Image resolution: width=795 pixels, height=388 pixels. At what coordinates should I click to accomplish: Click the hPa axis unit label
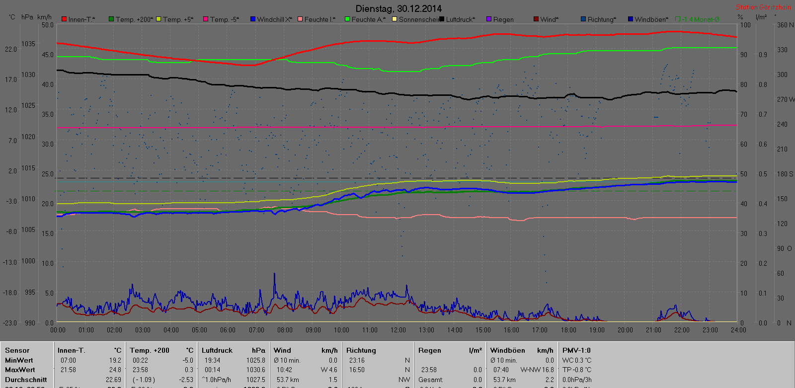pos(27,17)
